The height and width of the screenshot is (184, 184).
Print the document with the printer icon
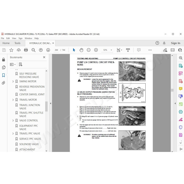[x=26, y=50]
